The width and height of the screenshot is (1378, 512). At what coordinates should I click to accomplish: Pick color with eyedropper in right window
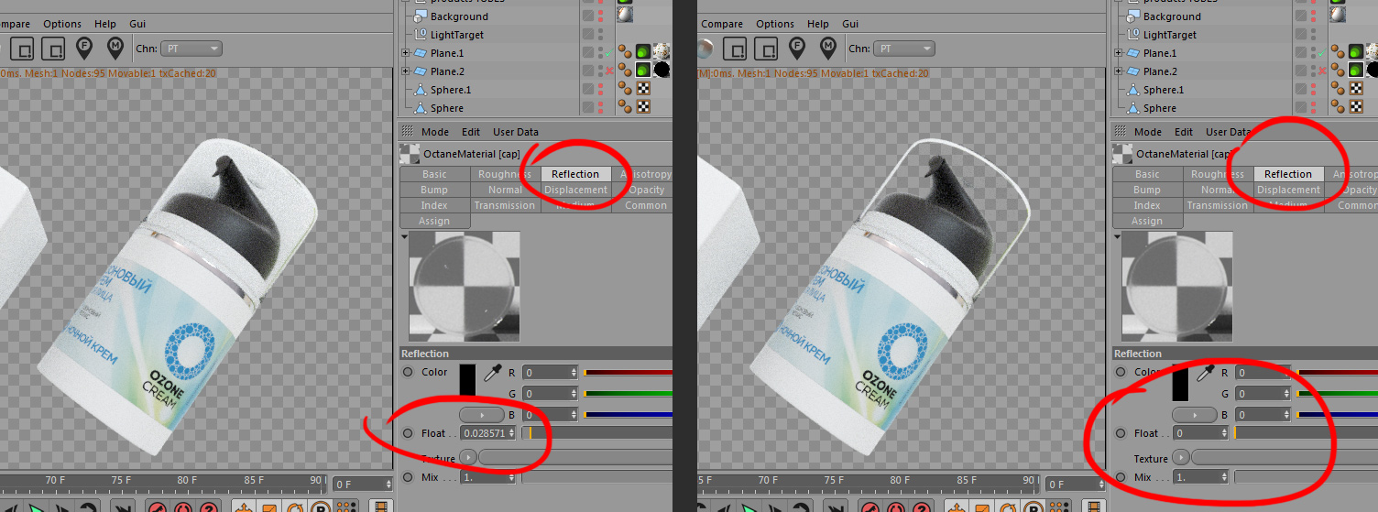coord(1205,373)
